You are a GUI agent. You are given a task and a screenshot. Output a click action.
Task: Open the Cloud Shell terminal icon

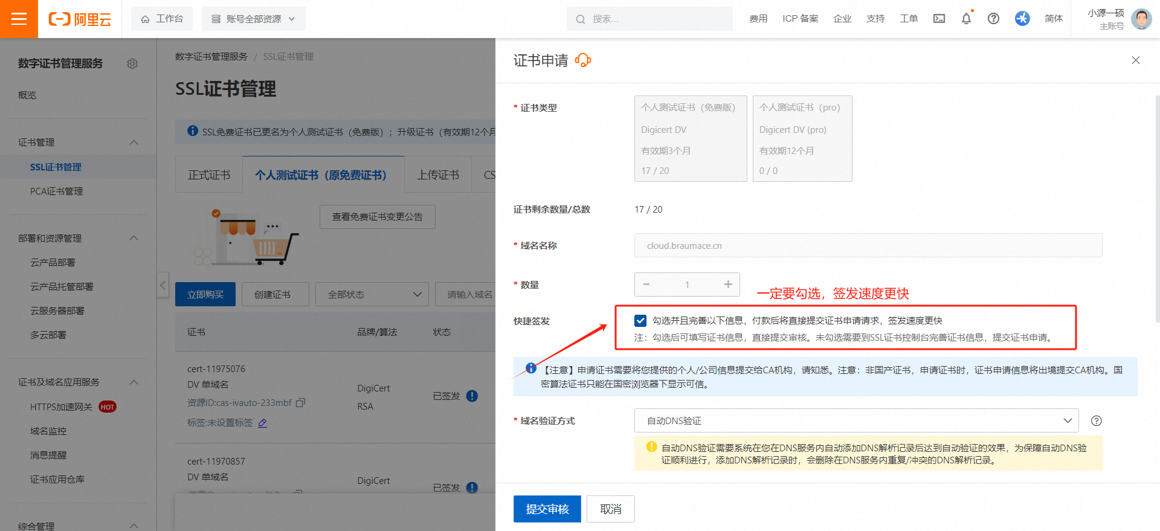(x=939, y=19)
